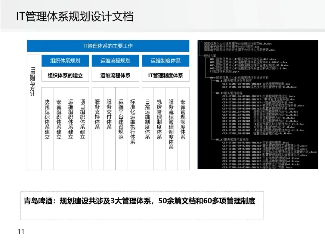Click the column "项目组织体系建立"
The width and height of the screenshot is (325, 244).
83,119
